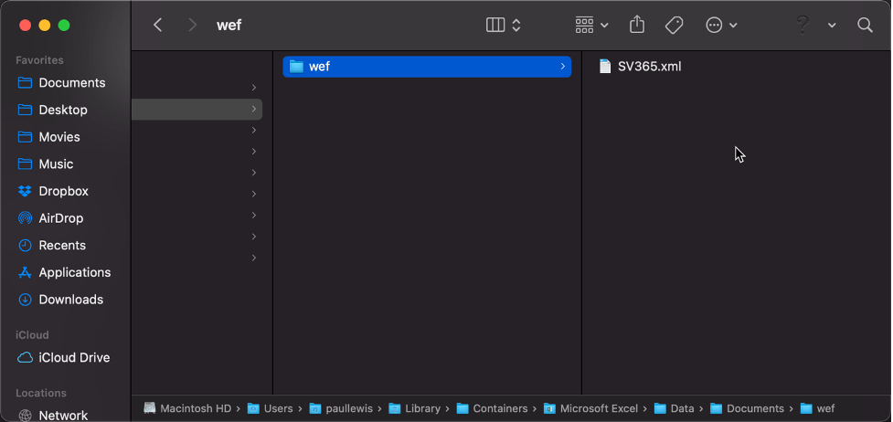Screen dimensions: 893x422
Task: Open the Edit Tags toolbar icon
Action: pyautogui.click(x=675, y=26)
